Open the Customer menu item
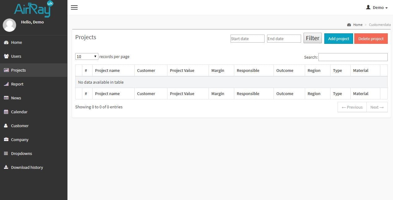This screenshot has width=393, height=200. point(20,126)
